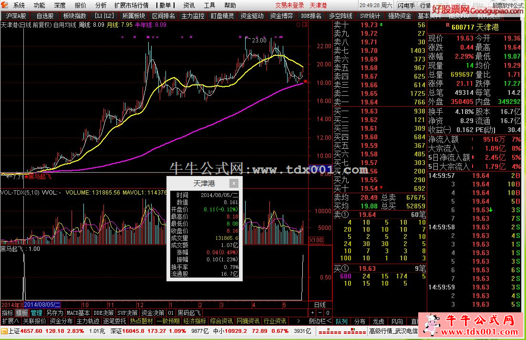Open 区间排名 from the toolbar

coord(164,16)
